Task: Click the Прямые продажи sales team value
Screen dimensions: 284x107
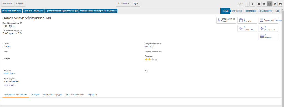Action: point(11,81)
